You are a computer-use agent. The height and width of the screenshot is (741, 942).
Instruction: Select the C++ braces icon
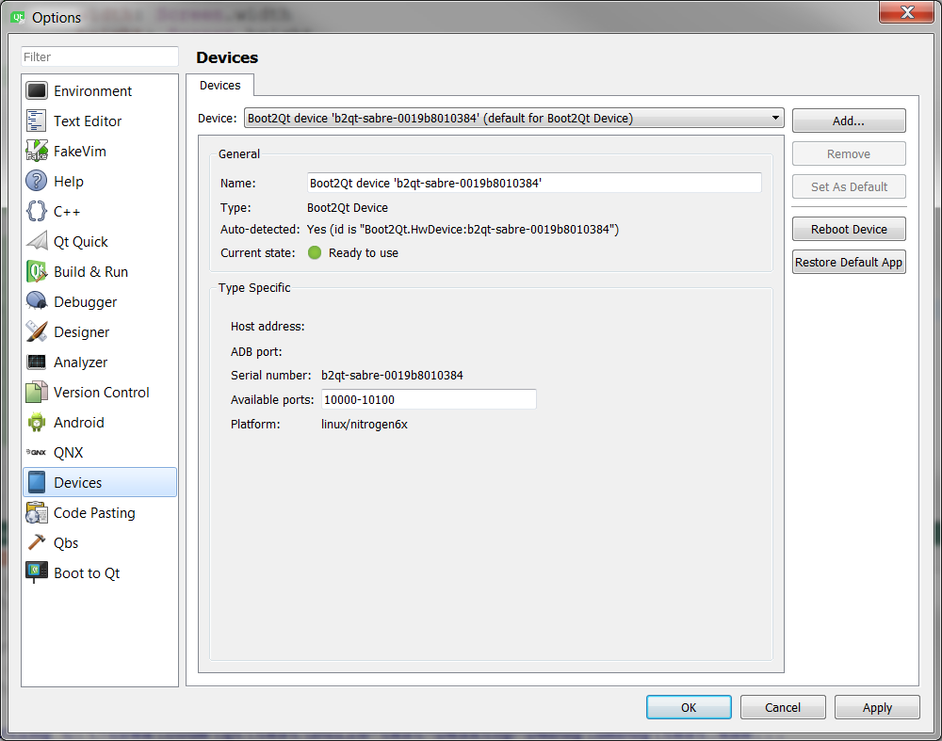point(37,211)
